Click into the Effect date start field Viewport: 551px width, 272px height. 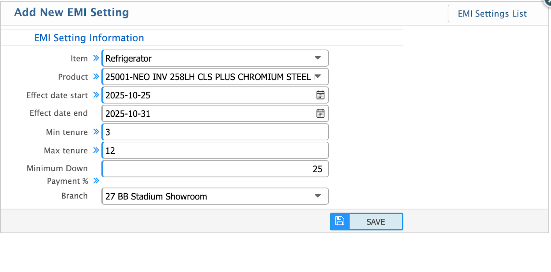point(207,95)
